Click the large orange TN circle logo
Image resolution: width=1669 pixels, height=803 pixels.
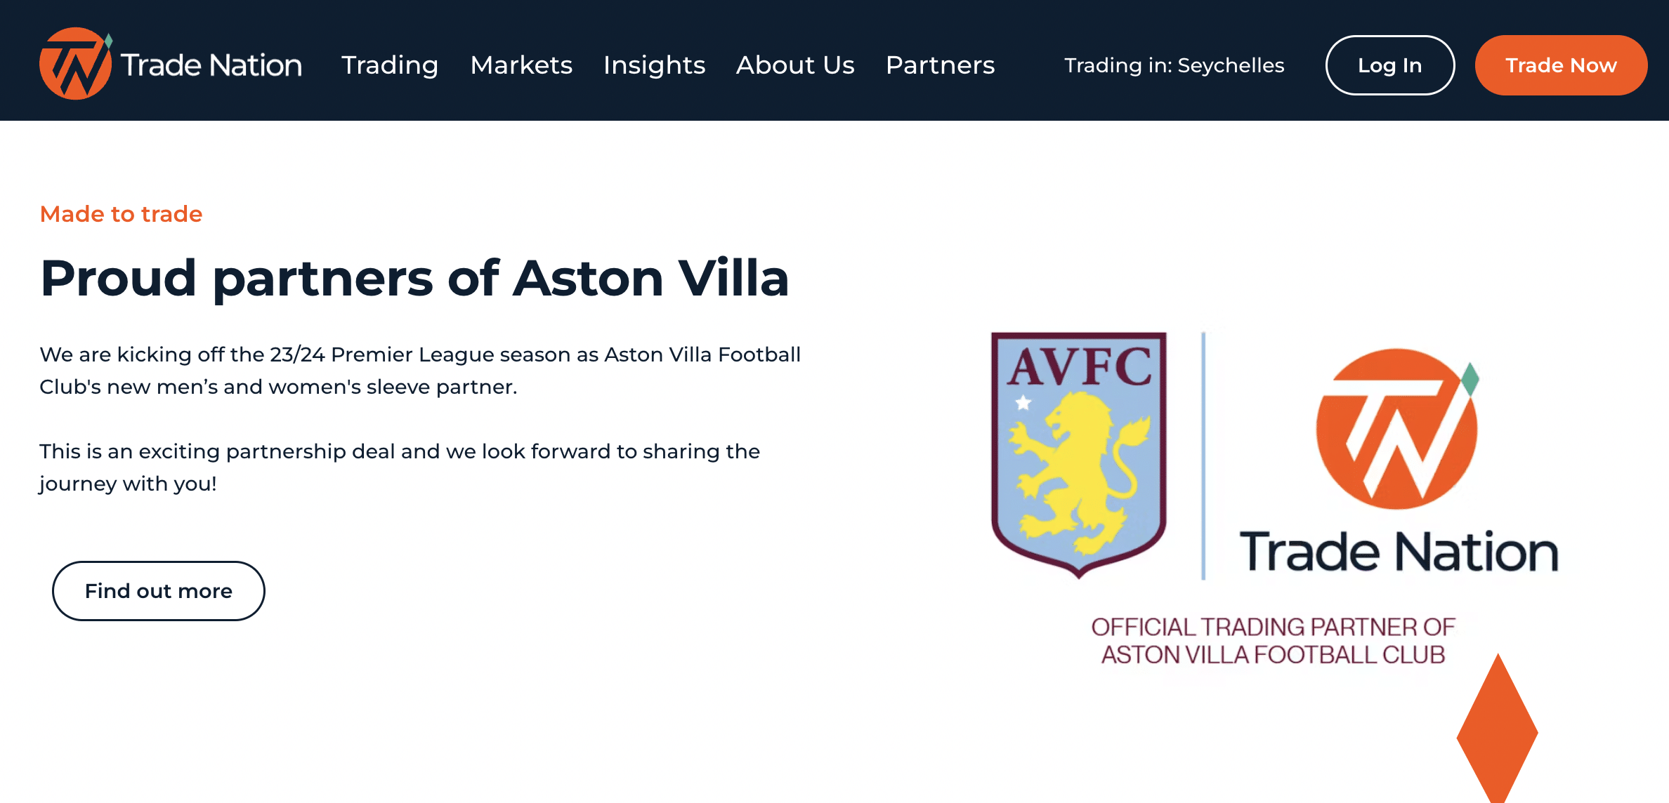coord(1398,428)
